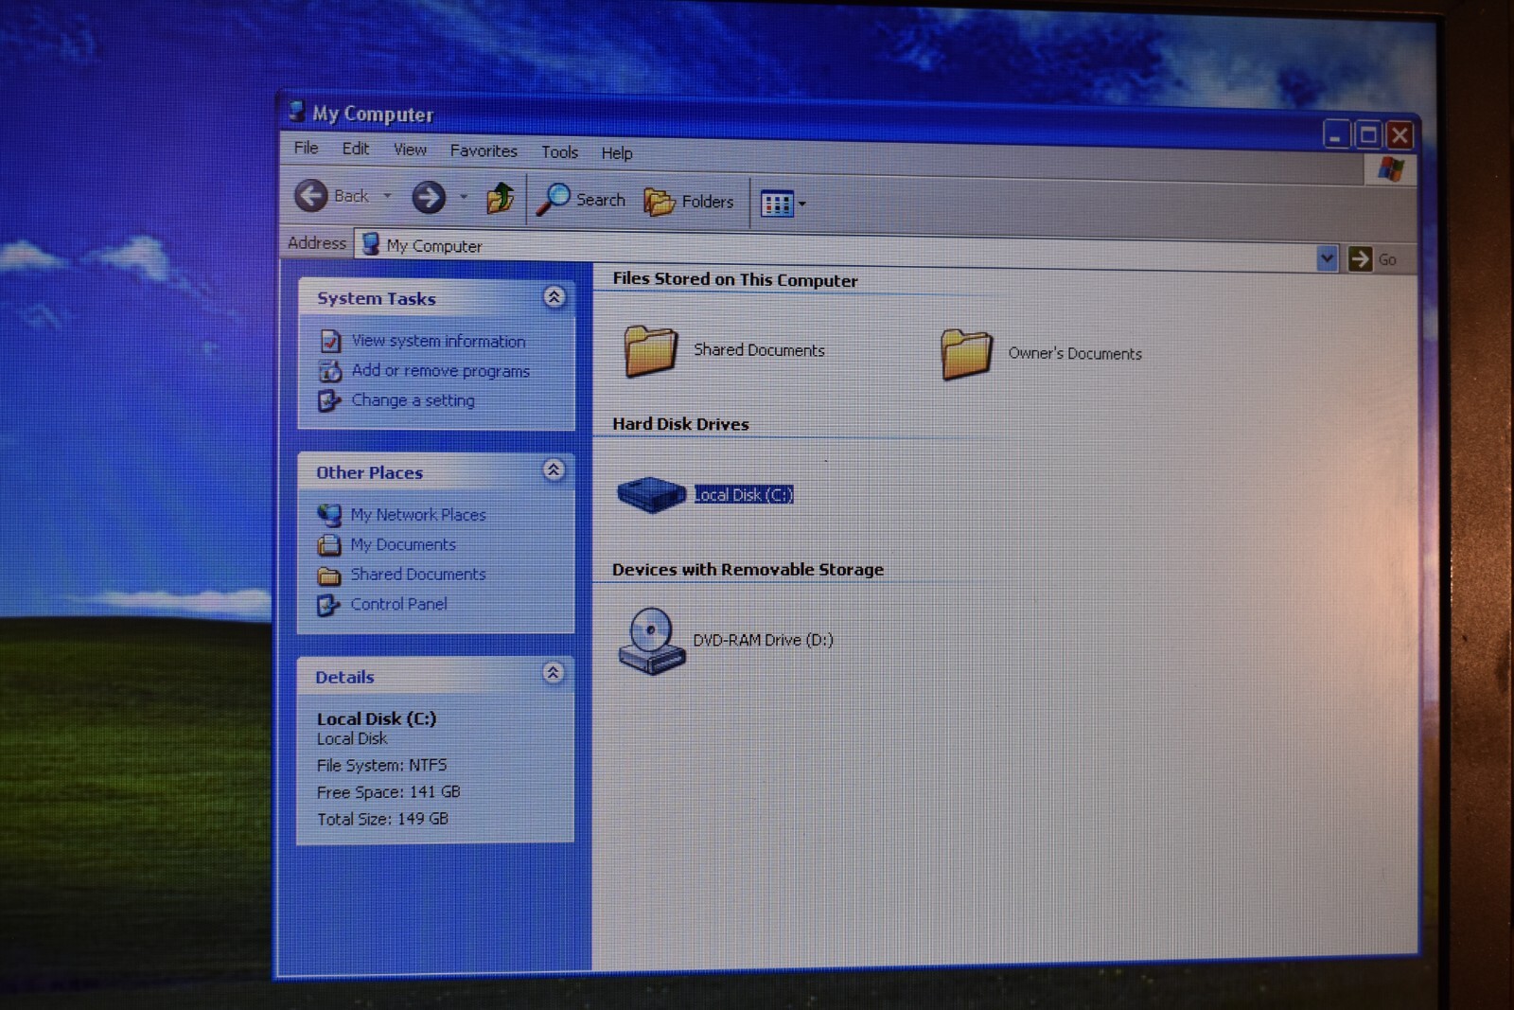Open the Tools menu
This screenshot has height=1010, width=1514.
559,151
